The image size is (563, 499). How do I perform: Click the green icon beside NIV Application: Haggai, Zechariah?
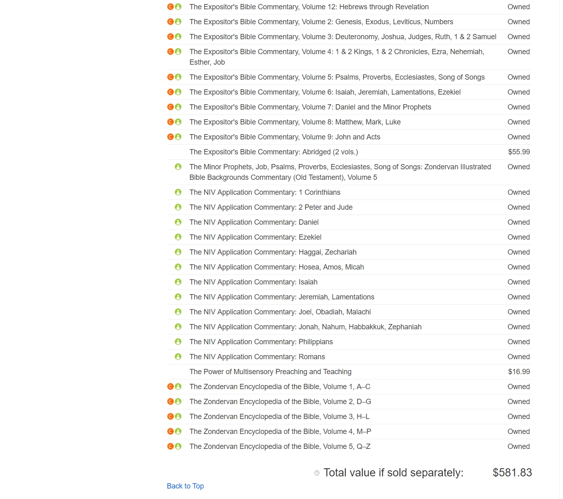pyautogui.click(x=178, y=252)
